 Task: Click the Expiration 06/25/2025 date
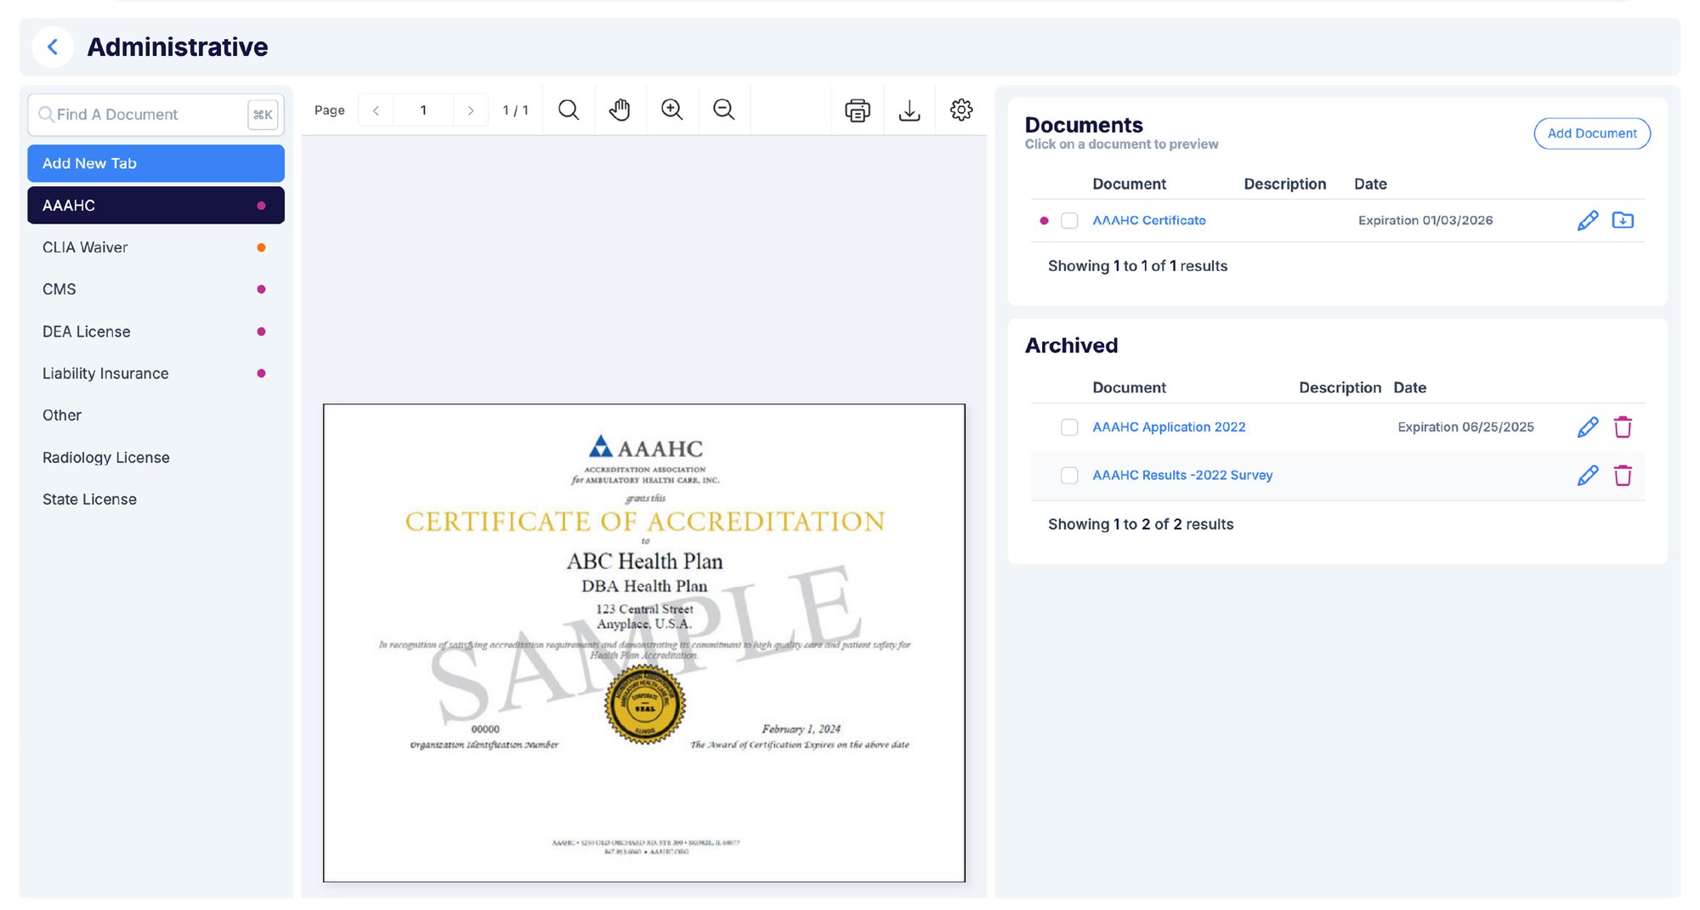pos(1465,427)
